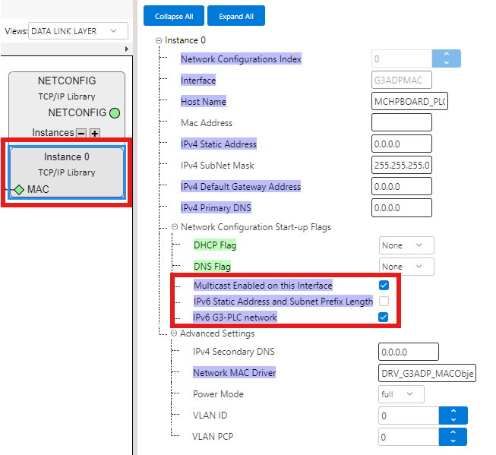496x455 pixels.
Task: Collapse Network Configuration Start-up Flags section
Action: (174, 227)
